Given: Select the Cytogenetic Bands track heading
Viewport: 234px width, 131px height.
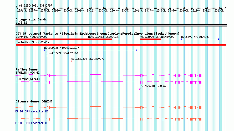Looking at the screenshot, I should (31, 19).
